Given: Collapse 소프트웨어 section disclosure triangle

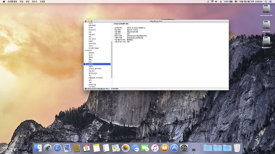Looking at the screenshot, I should [86, 64].
